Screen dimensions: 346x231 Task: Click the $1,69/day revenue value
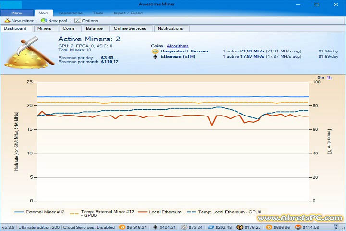pyautogui.click(x=328, y=57)
